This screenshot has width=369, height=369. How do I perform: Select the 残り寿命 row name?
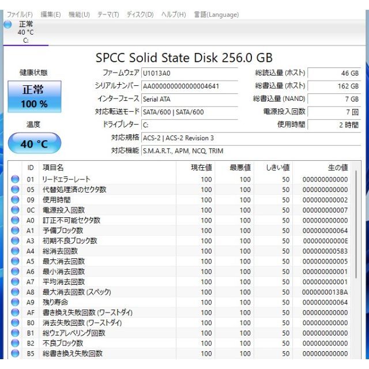(55, 302)
